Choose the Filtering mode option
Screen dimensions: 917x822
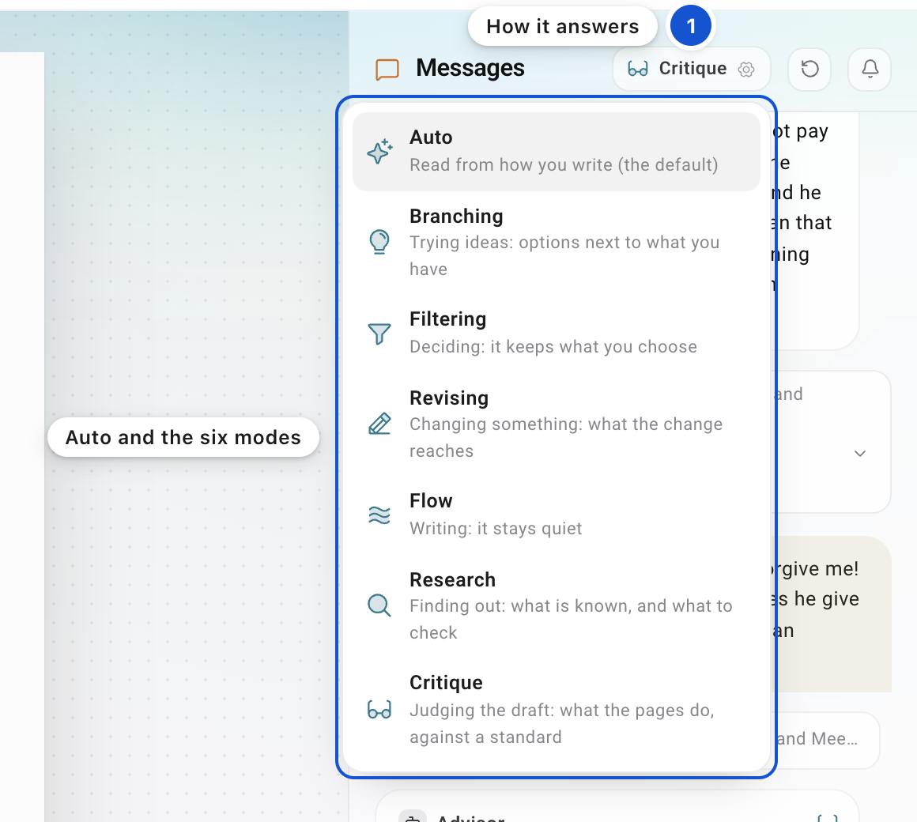tap(557, 333)
